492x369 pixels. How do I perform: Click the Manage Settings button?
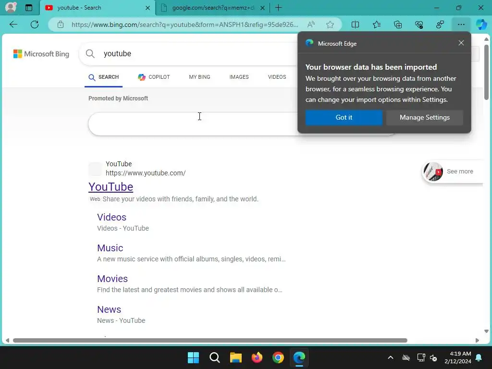pyautogui.click(x=425, y=117)
